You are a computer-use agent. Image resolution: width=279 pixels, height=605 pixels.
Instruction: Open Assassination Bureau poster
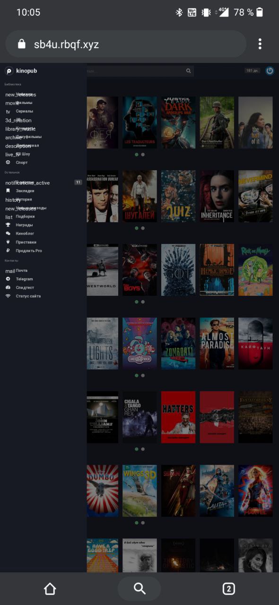point(103,197)
